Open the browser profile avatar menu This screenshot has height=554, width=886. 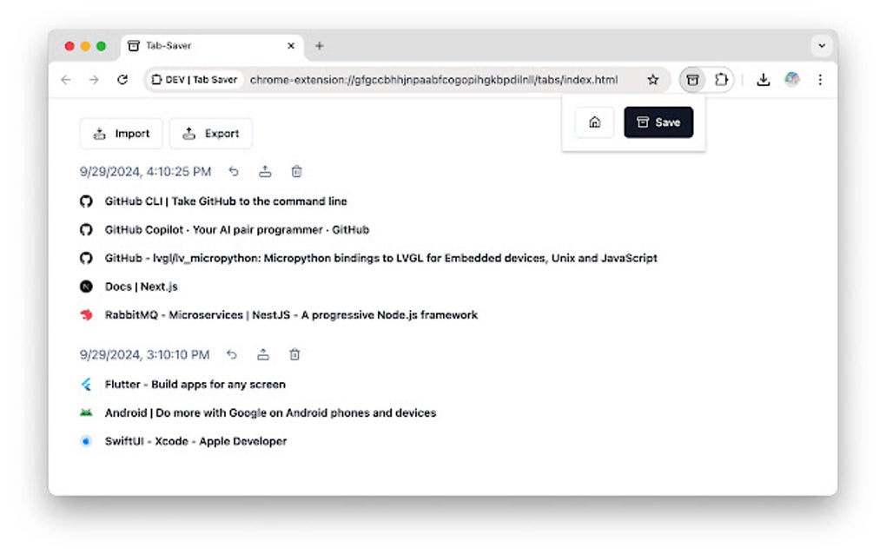coord(792,79)
